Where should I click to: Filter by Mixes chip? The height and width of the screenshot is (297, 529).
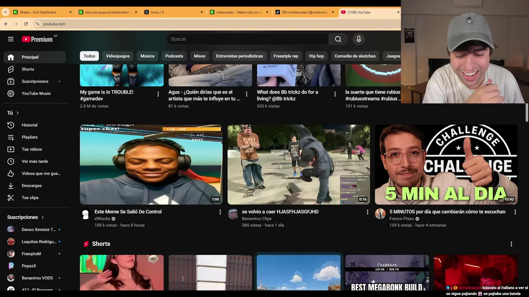tap(200, 56)
